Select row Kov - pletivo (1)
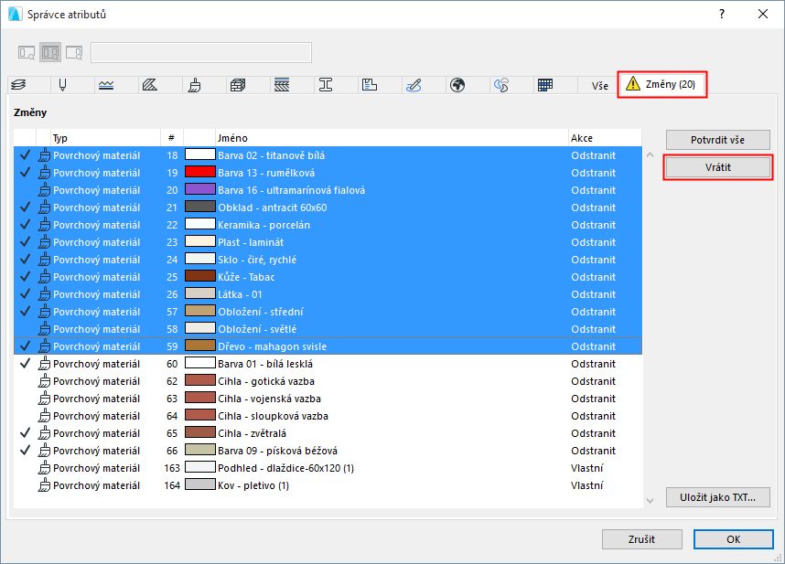This screenshot has height=564, width=785. [328, 485]
